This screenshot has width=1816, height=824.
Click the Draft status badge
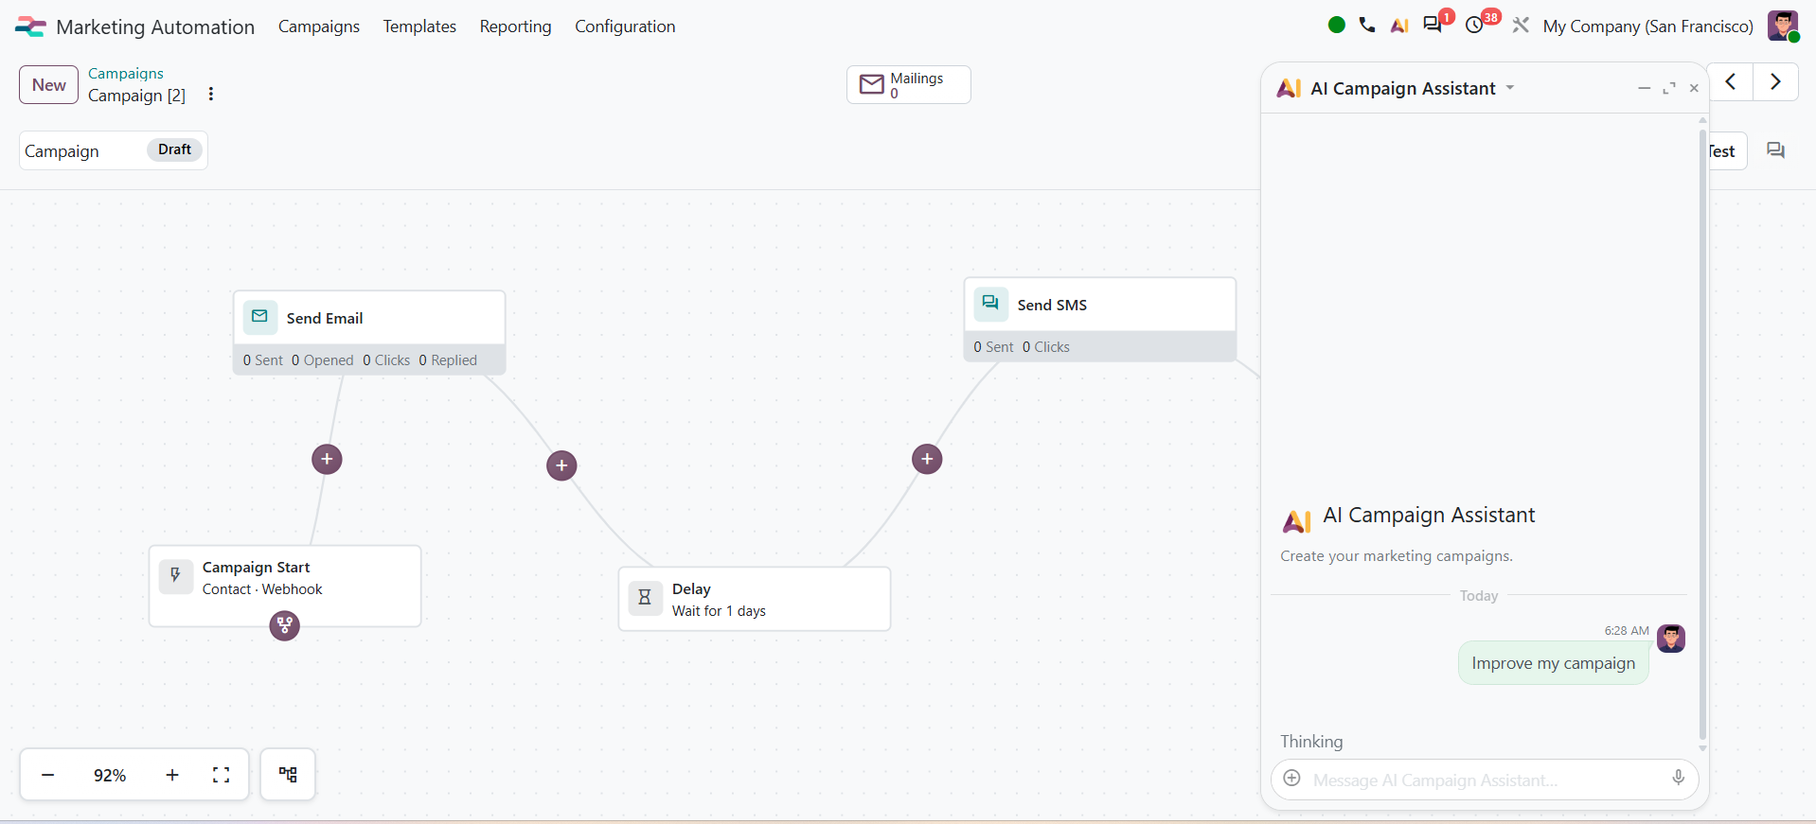pos(175,149)
